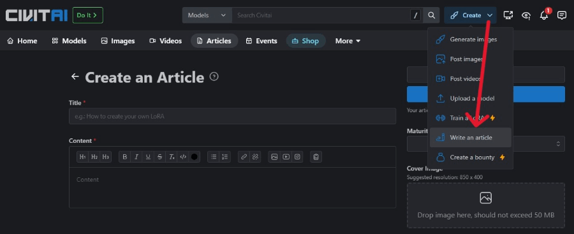This screenshot has height=234, width=574.
Task: Open the chat messages icon
Action: [x=561, y=15]
